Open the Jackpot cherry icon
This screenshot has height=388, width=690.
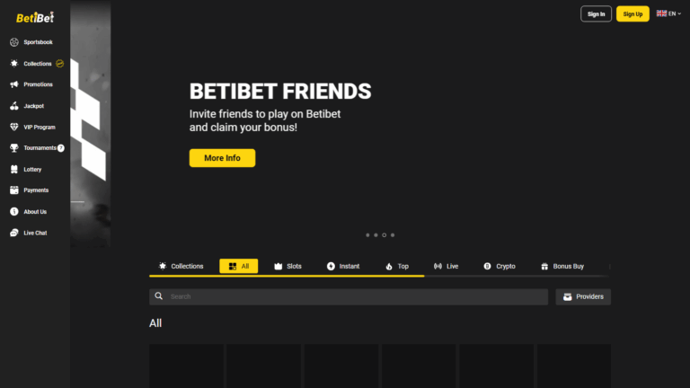click(x=14, y=106)
